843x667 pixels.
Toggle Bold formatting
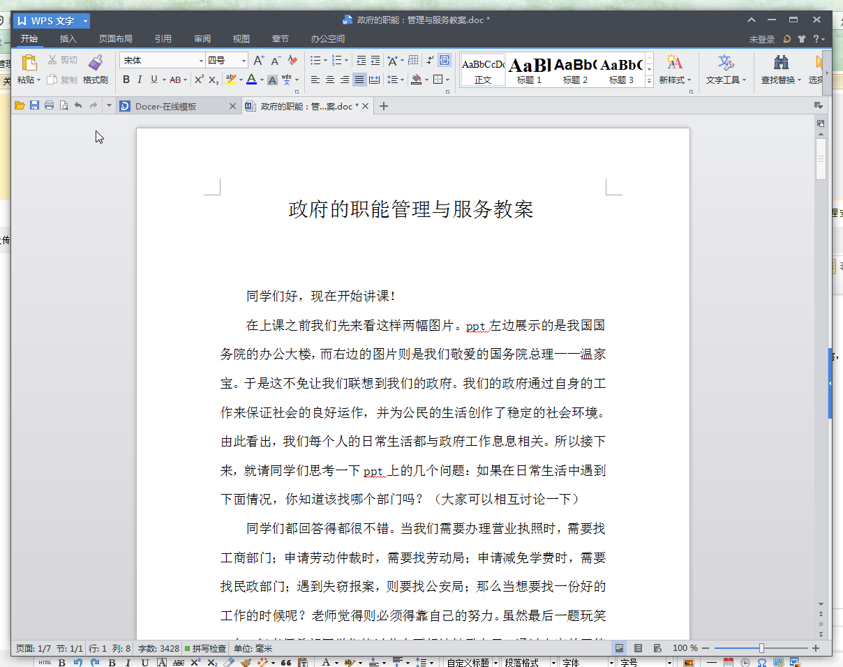tap(126, 80)
